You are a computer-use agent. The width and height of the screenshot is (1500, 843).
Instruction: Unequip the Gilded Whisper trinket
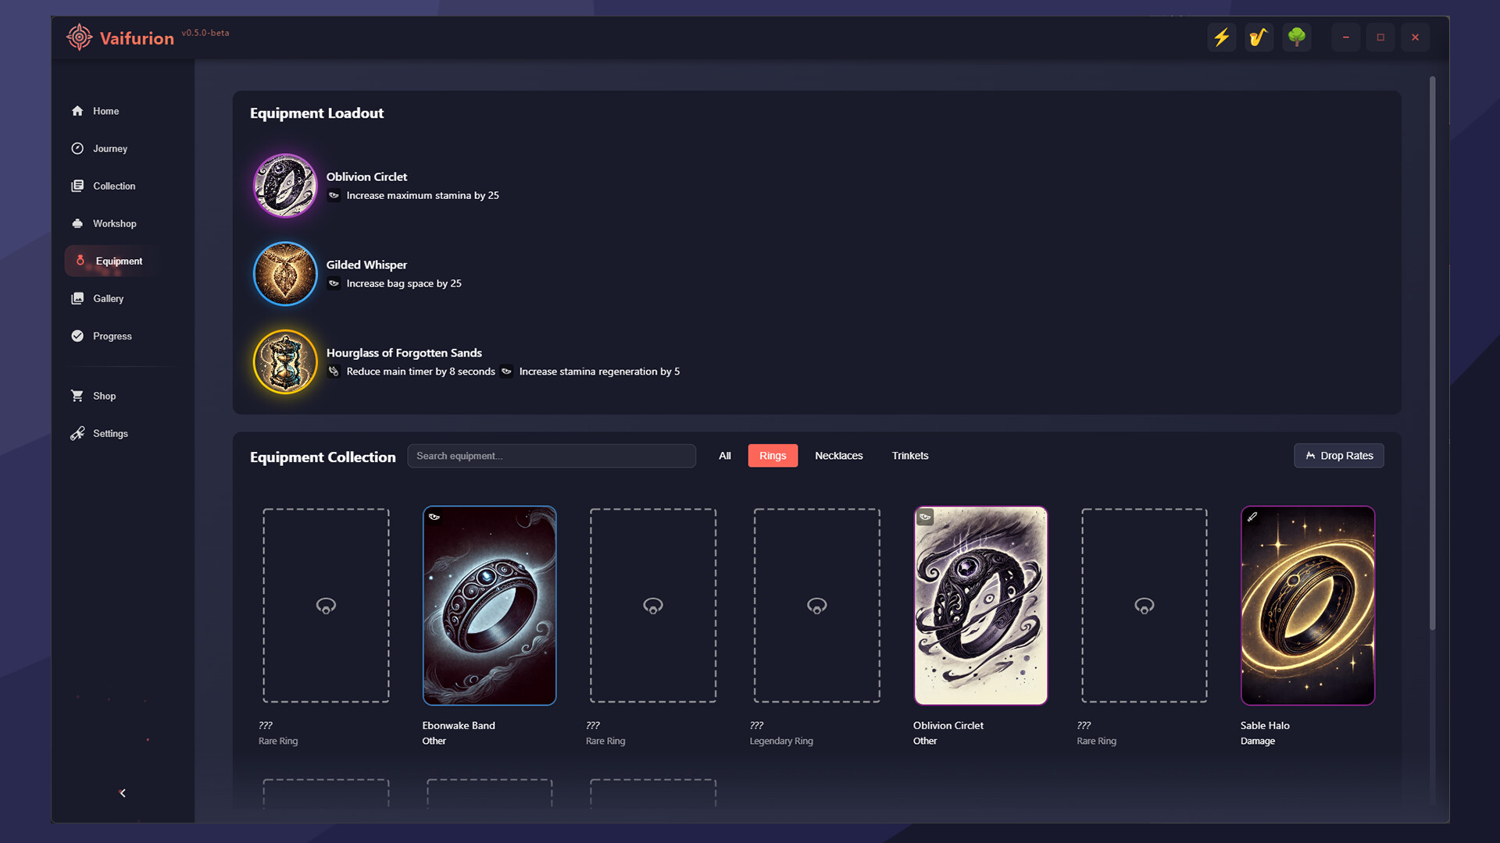coord(284,274)
